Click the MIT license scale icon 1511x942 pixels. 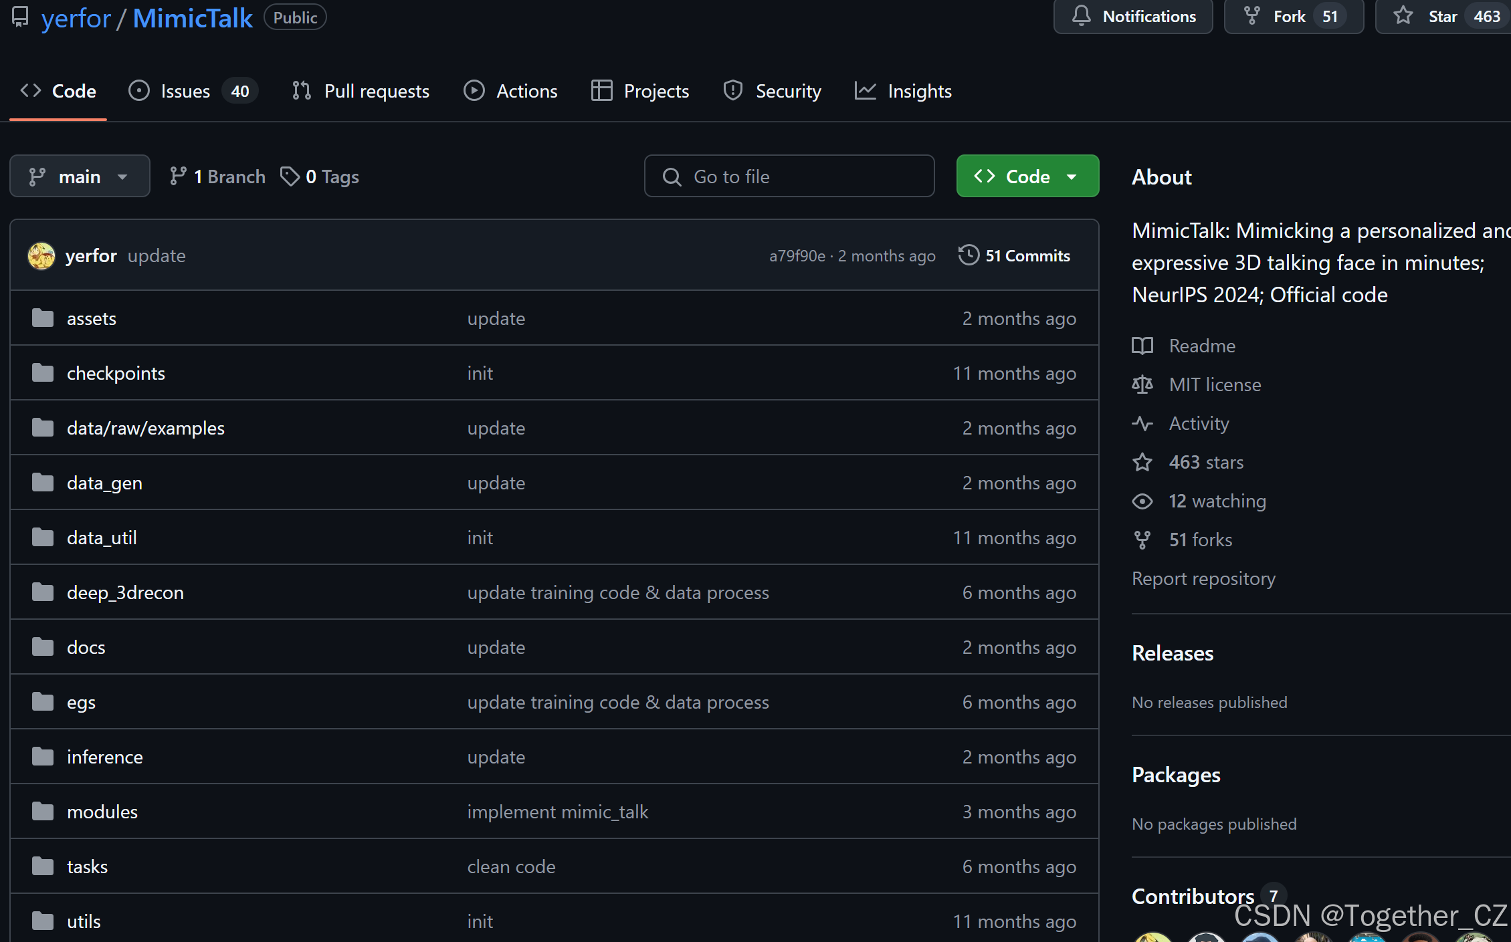(1142, 384)
